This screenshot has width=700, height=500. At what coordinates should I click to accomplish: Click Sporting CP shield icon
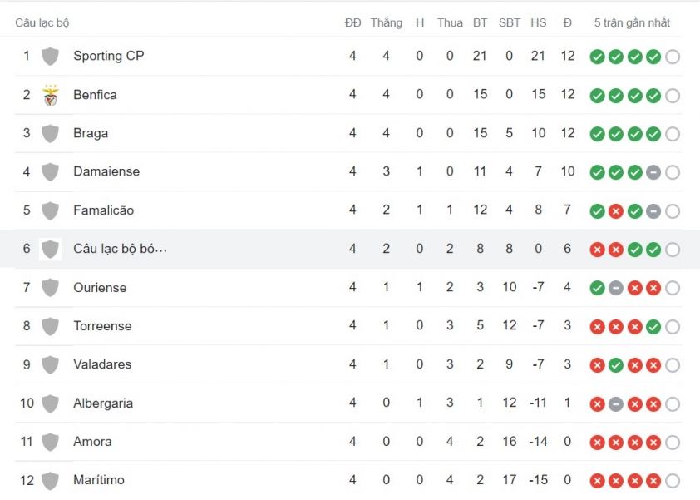click(51, 57)
